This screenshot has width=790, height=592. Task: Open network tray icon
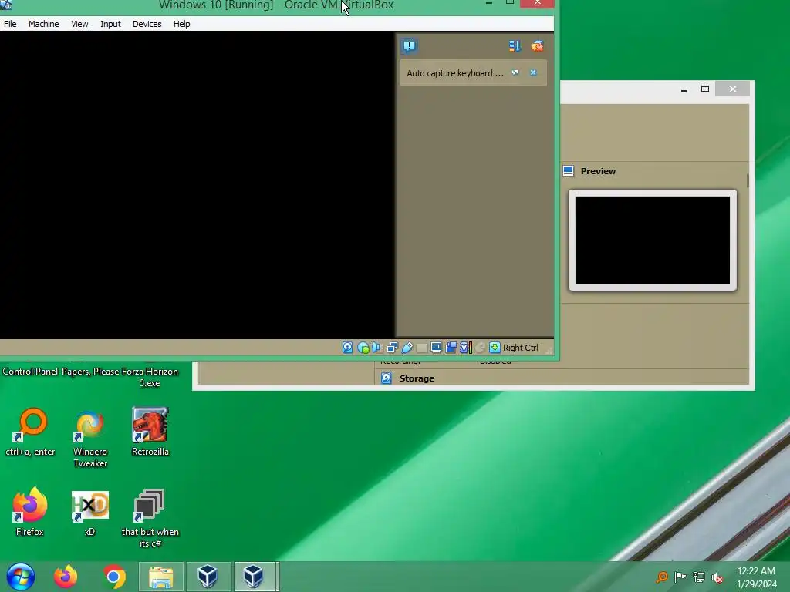click(x=699, y=577)
